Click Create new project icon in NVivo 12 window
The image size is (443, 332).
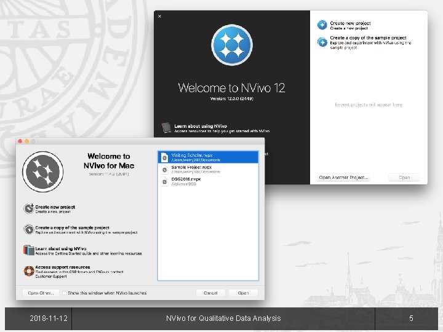click(x=322, y=25)
